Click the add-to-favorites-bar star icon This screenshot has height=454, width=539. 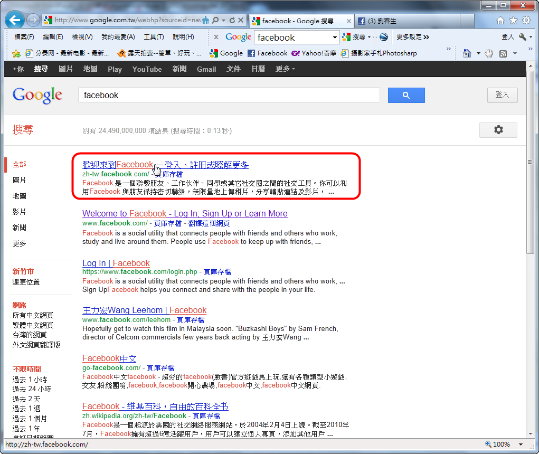click(x=16, y=53)
